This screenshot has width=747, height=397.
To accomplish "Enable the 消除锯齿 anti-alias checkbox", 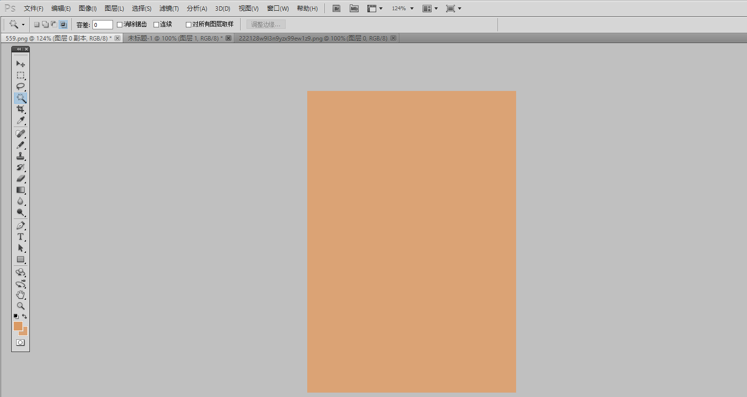I will point(120,24).
